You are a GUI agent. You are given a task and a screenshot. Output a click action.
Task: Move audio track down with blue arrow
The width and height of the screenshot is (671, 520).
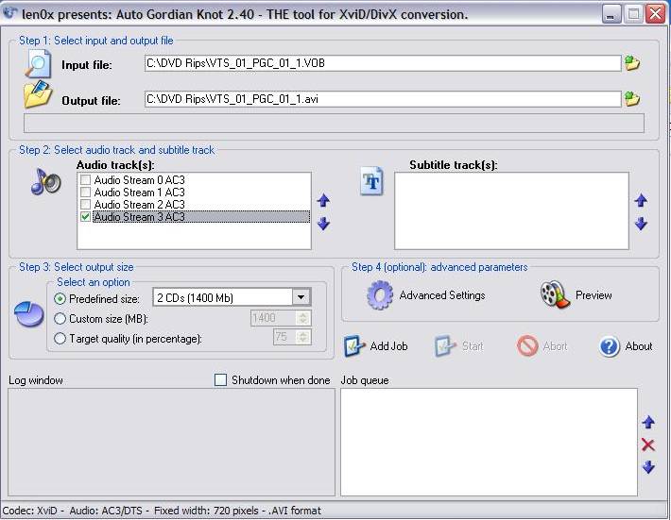tap(323, 224)
